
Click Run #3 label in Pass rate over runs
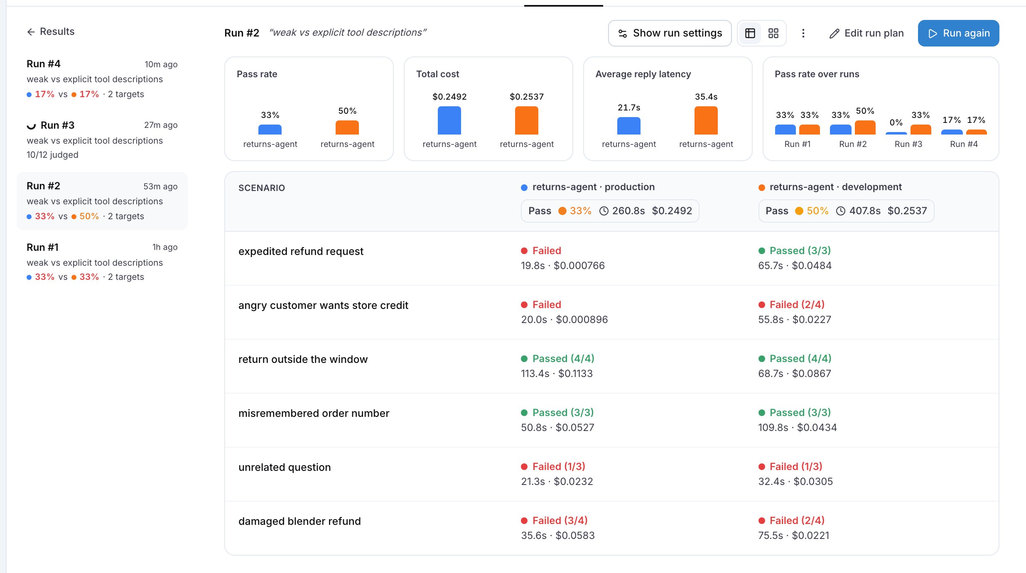(x=908, y=144)
